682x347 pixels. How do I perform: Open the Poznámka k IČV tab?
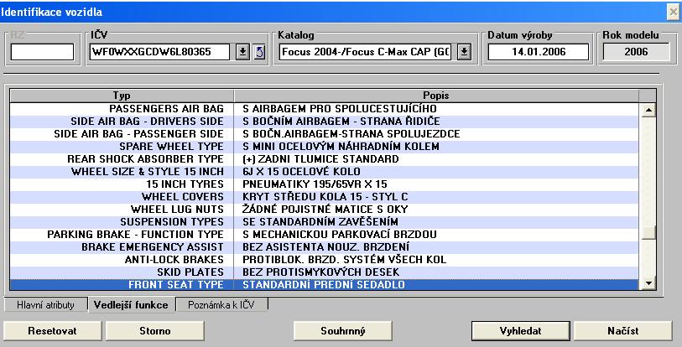[x=221, y=305]
